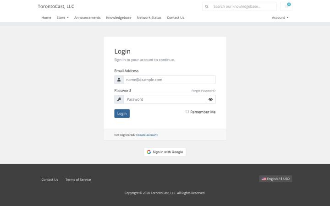Click Sign in with Google button
330x206 pixels.
[165, 152]
